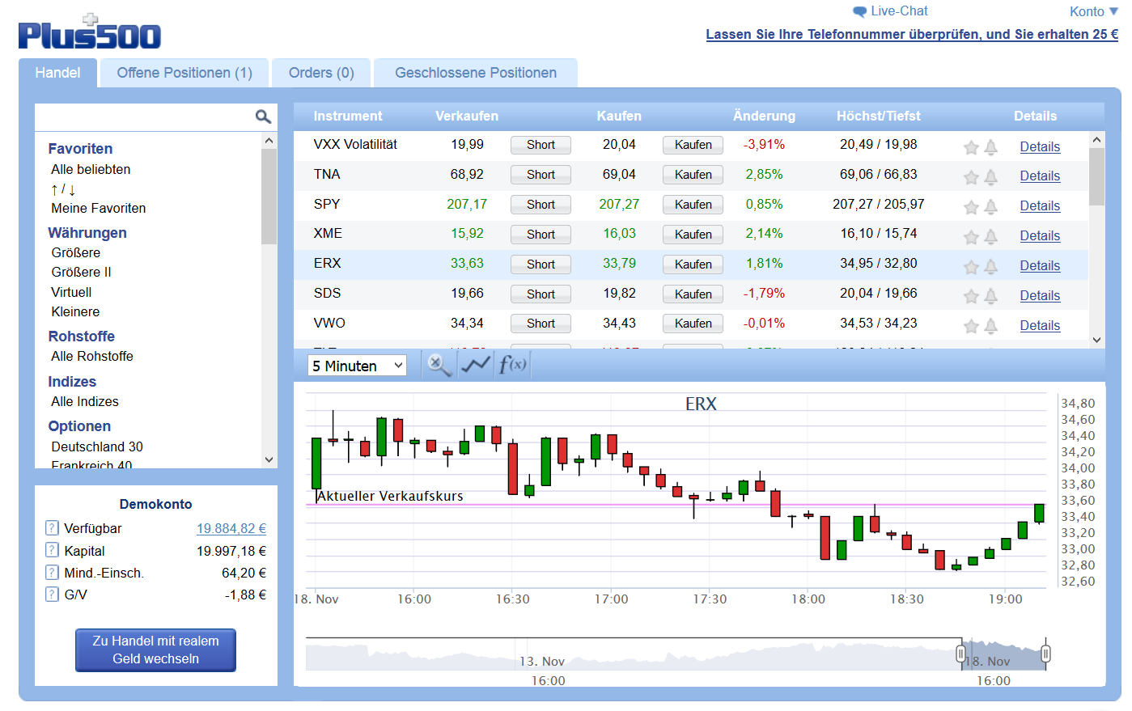This screenshot has height=711, width=1132.
Task: Click right handle of chart range slider
Action: [1045, 653]
